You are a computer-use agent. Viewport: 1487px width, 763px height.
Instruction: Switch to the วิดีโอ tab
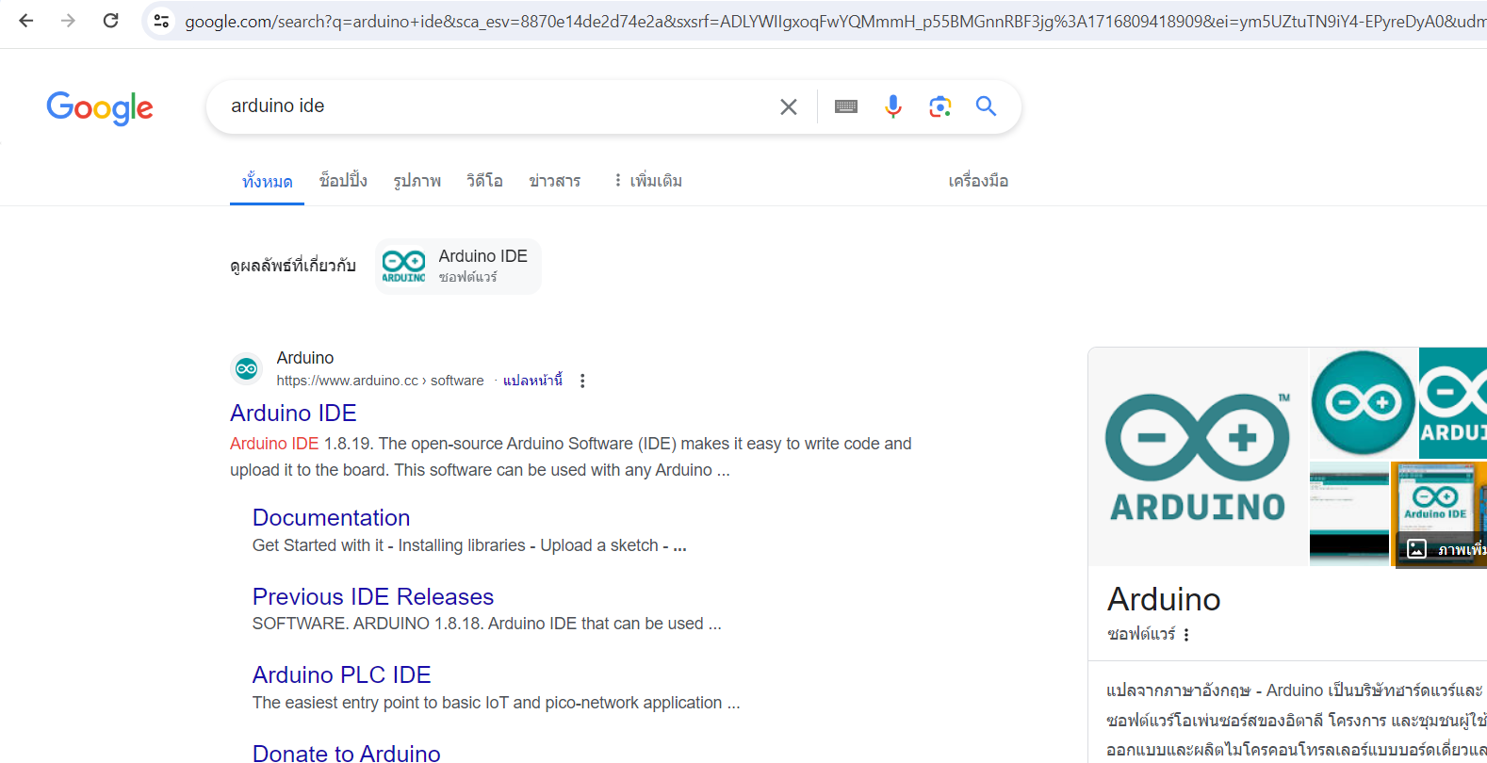click(484, 181)
